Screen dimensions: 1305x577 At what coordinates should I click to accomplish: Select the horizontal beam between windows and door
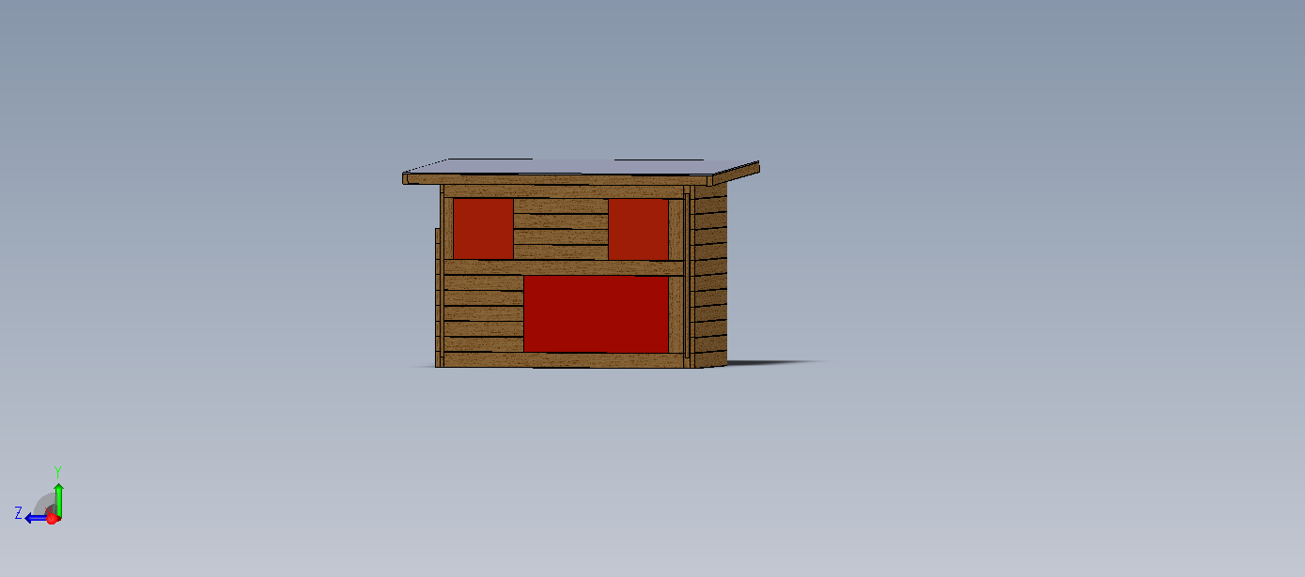564,267
